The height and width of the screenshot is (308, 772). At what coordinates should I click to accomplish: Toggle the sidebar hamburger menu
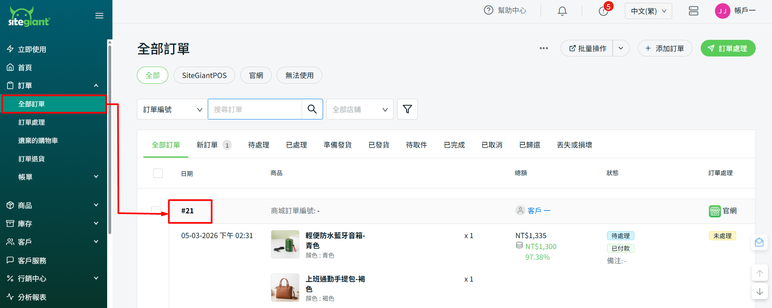[99, 16]
